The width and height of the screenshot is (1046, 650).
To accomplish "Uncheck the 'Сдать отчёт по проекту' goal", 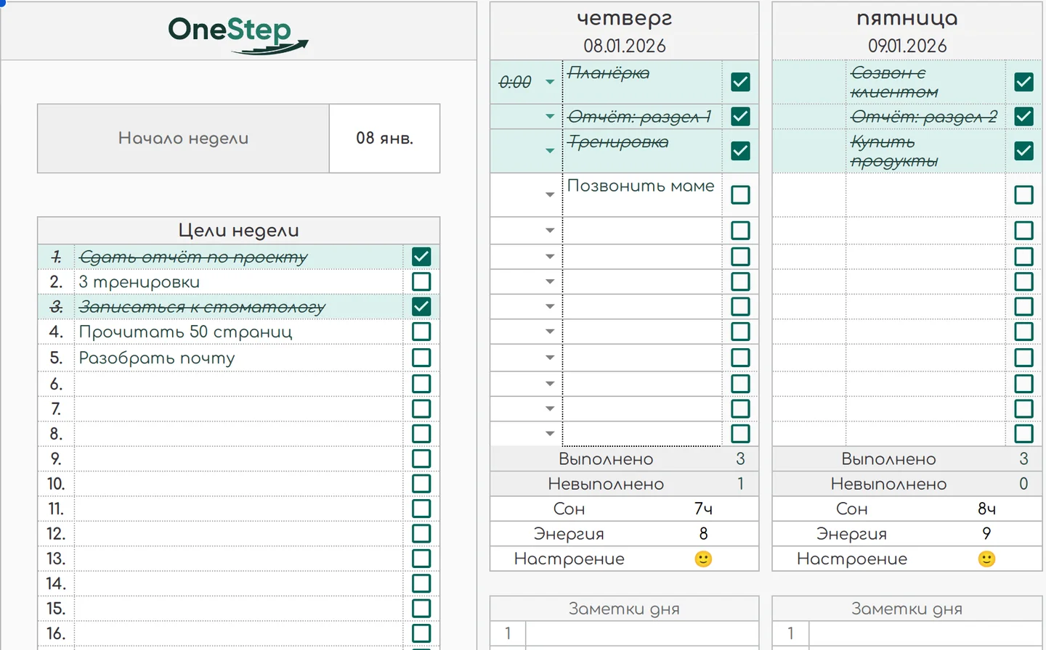I will tap(421, 256).
